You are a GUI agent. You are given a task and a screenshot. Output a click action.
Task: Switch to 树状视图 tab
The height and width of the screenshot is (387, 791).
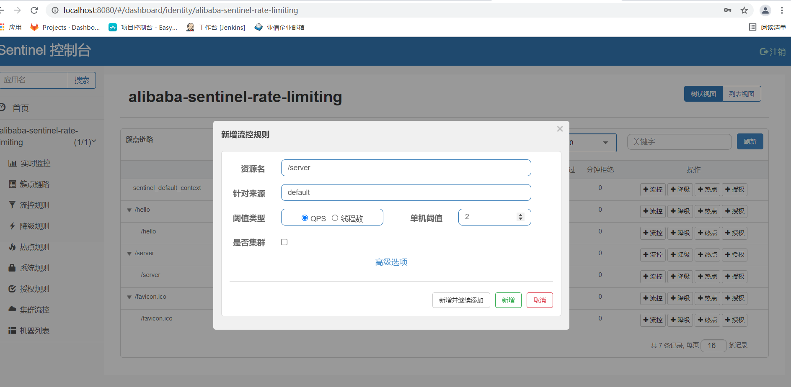pos(703,94)
